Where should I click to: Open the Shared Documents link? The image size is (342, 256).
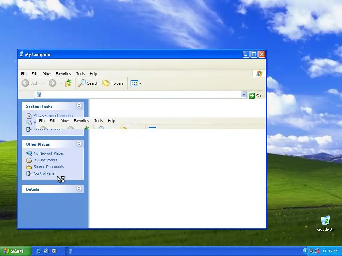[49, 167]
